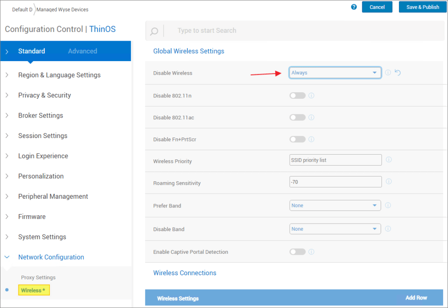
Task: Click info icon beside Disable Band dropdown
Action: tap(388, 229)
